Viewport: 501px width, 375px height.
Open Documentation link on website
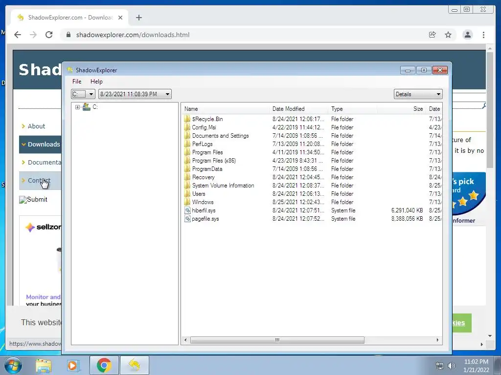point(44,162)
